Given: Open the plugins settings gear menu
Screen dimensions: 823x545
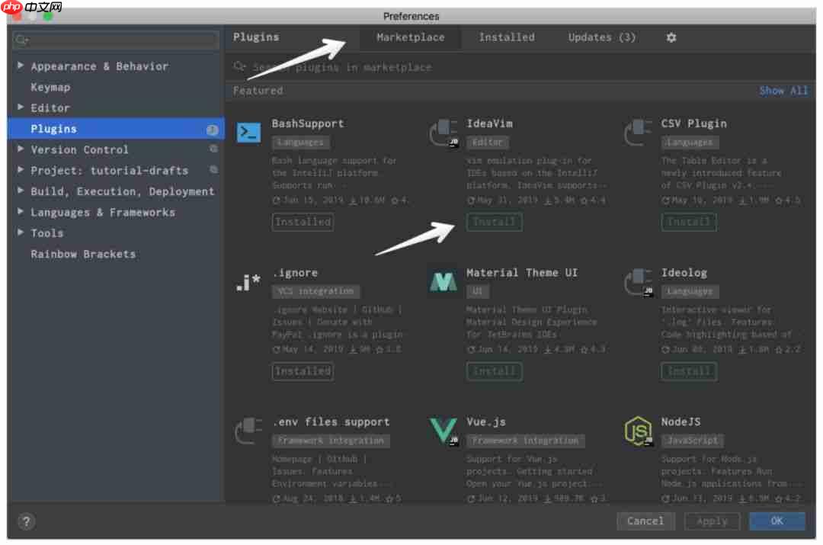Looking at the screenshot, I should point(670,37).
